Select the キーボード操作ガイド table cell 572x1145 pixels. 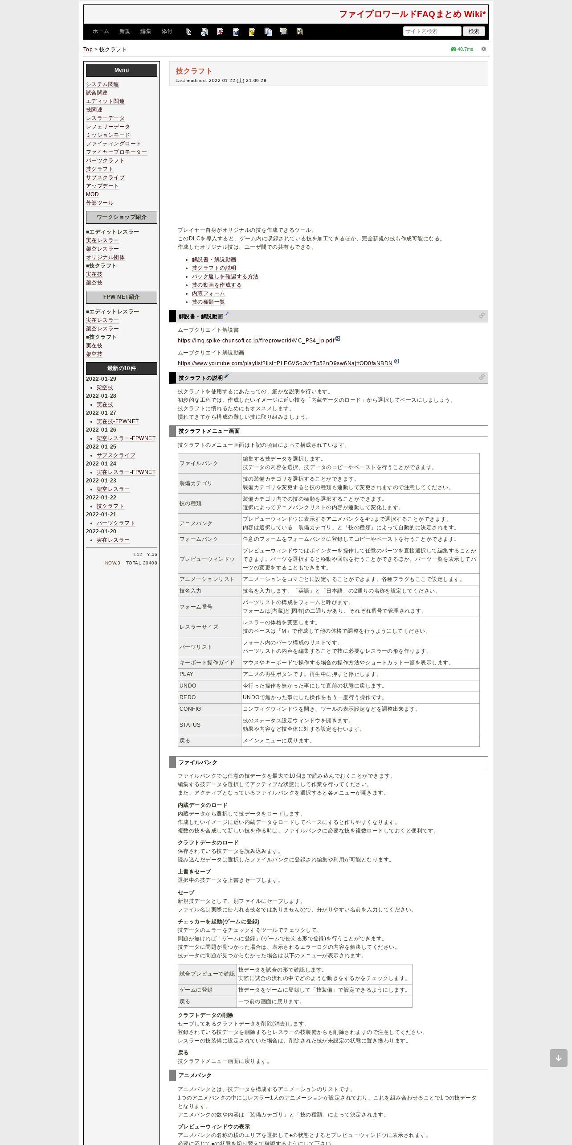coord(209,663)
